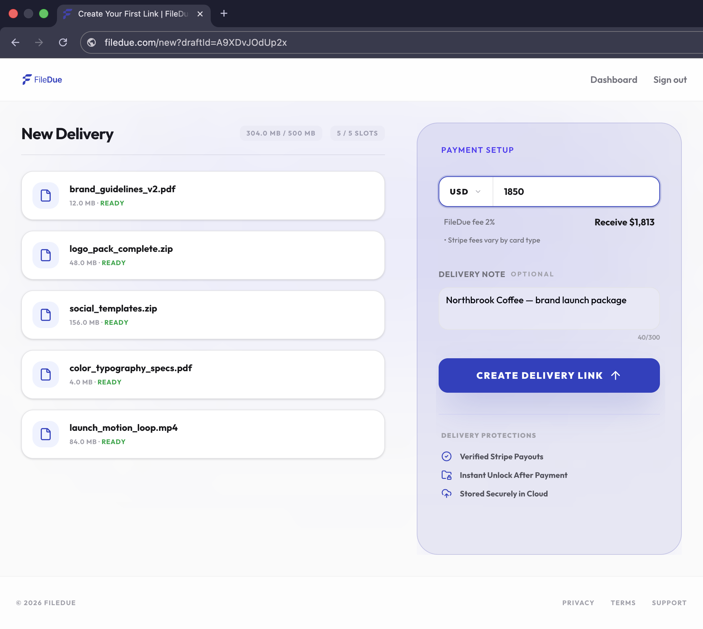703x629 pixels.
Task: Open a new browser tab
Action: pyautogui.click(x=224, y=14)
